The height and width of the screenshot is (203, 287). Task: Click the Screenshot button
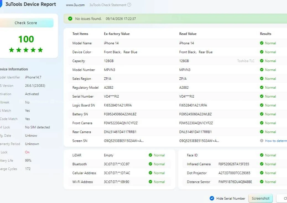(x=260, y=198)
